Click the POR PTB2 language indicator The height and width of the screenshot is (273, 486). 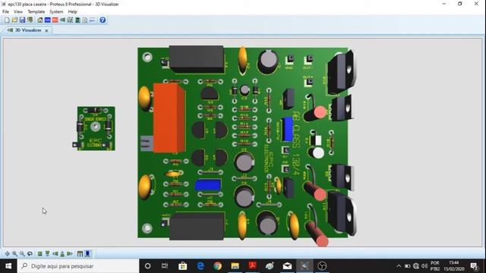[x=435, y=266]
